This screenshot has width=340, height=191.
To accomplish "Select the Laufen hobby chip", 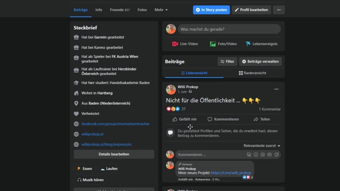I will [109, 169].
